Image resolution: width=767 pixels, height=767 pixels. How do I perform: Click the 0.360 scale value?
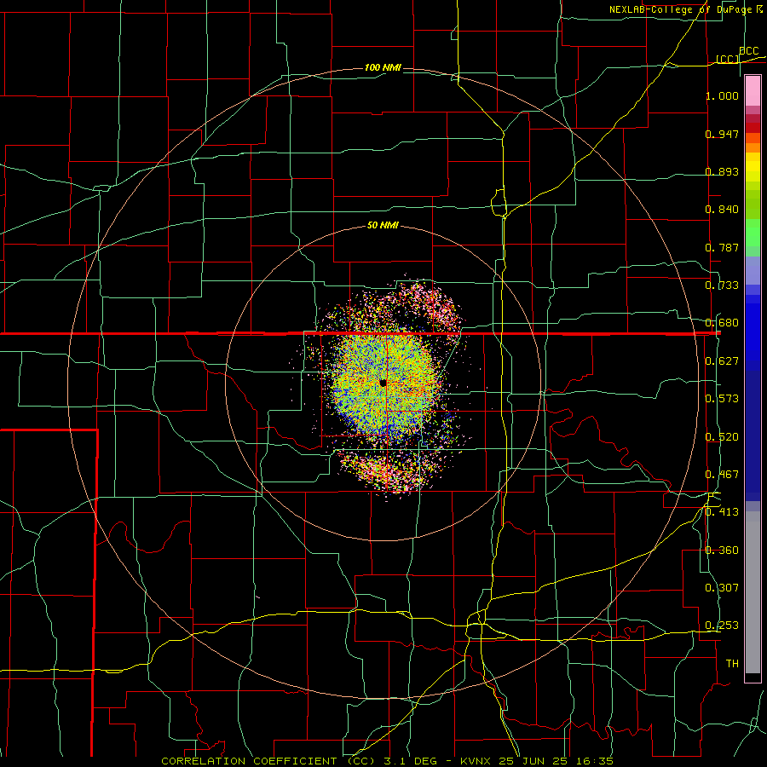(722, 551)
